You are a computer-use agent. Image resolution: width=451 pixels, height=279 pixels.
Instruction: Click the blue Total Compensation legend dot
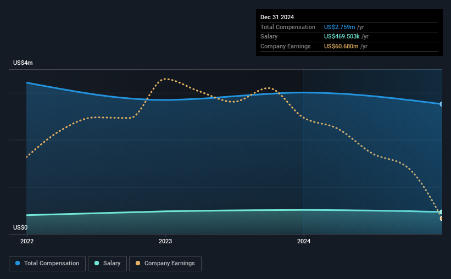point(18,263)
